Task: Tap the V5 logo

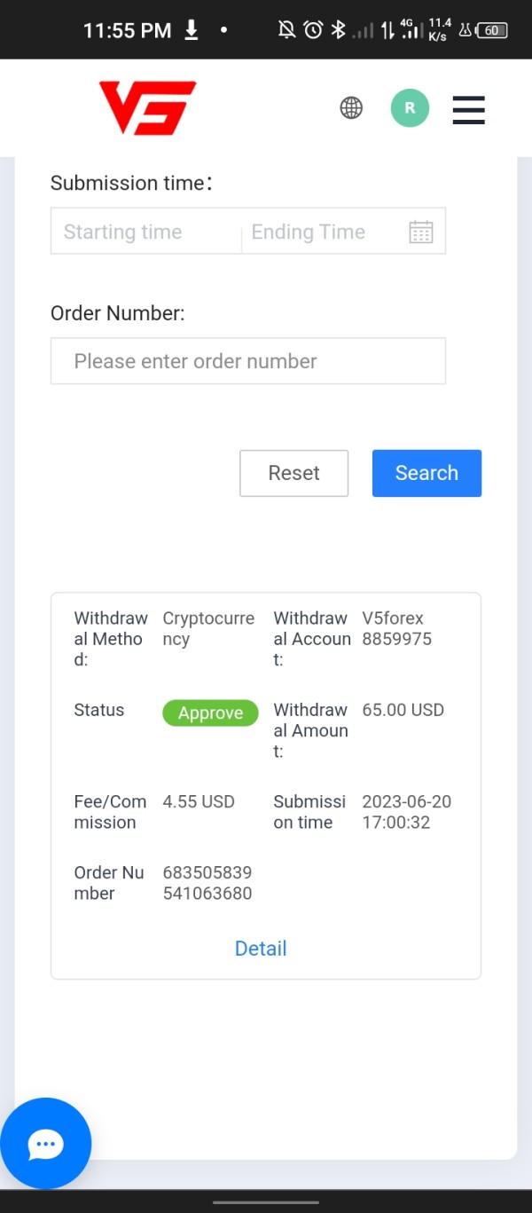Action: coord(147,108)
